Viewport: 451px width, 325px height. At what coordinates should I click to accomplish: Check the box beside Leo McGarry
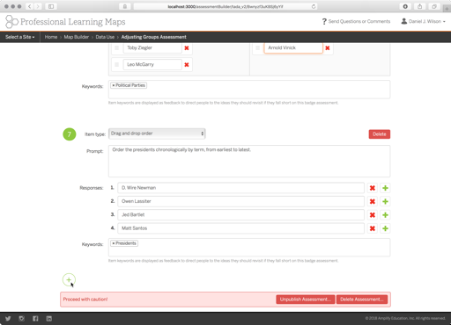click(116, 64)
